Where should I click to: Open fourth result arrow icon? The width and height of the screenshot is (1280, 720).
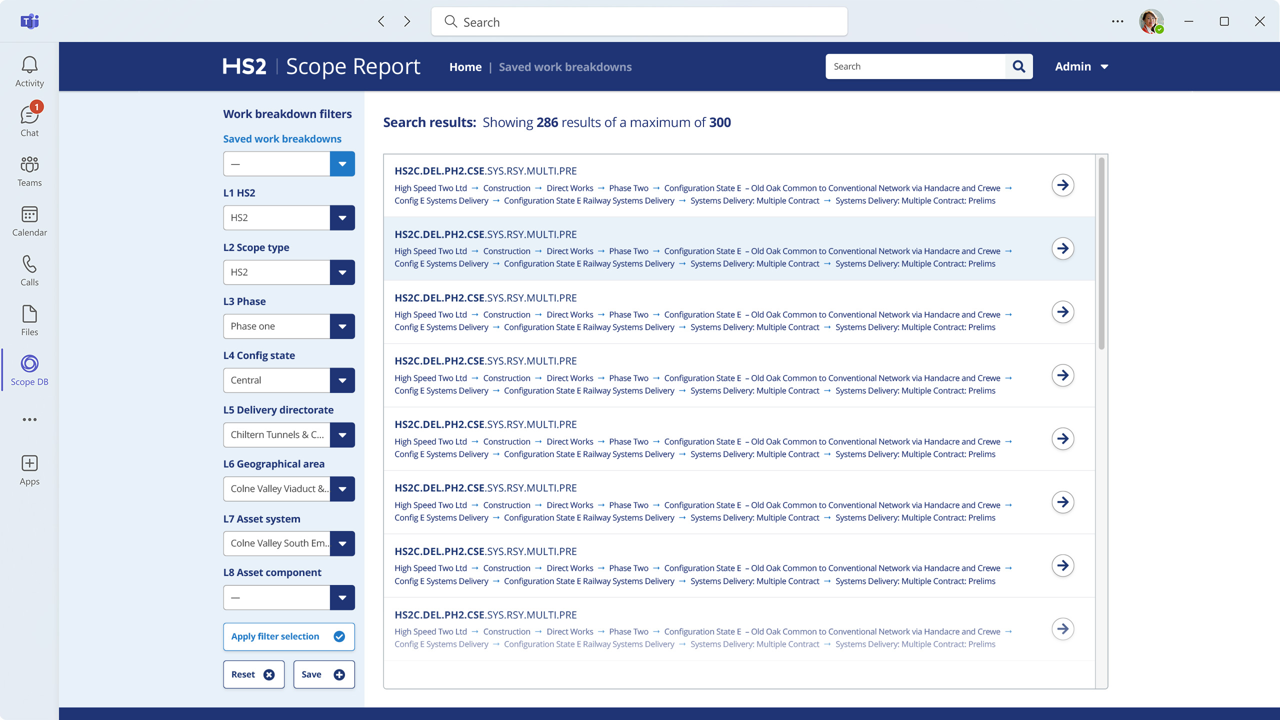[x=1062, y=375]
